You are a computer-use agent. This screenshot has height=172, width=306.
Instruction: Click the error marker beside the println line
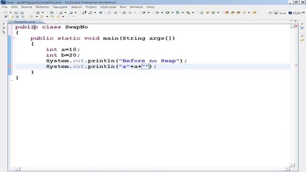point(10,66)
